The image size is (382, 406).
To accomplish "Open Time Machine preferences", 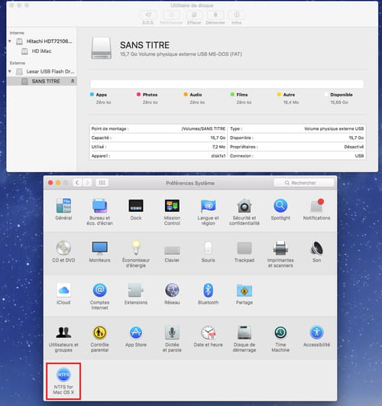I will coord(280,339).
